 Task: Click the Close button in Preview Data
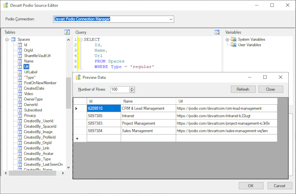click(x=271, y=89)
